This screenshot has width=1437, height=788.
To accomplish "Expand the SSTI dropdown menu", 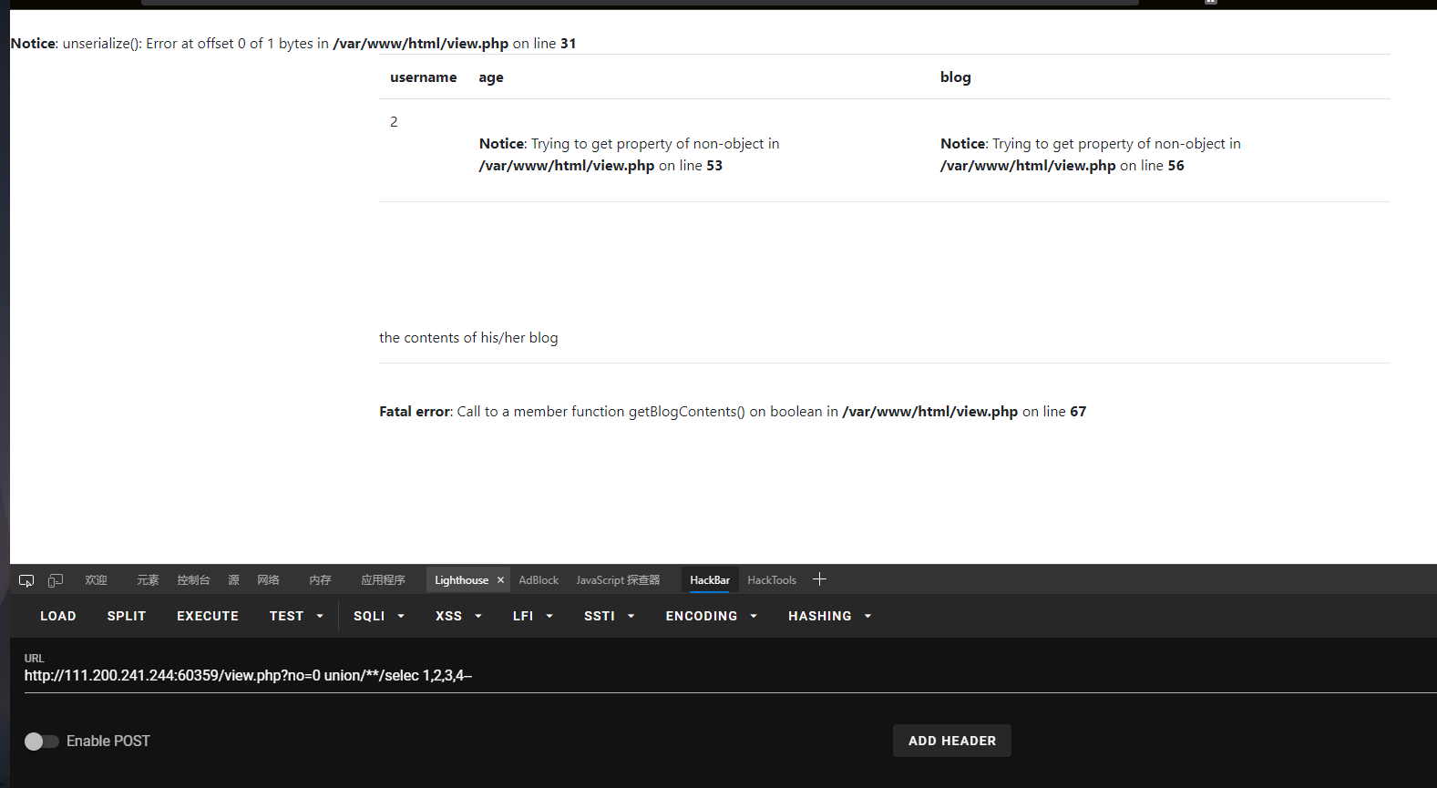I will pos(609,616).
